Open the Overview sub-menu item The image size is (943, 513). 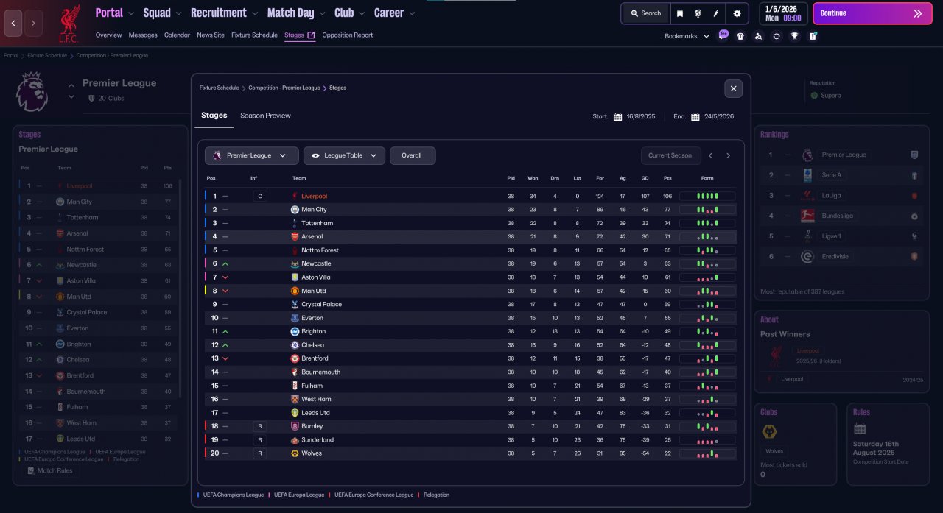click(108, 35)
